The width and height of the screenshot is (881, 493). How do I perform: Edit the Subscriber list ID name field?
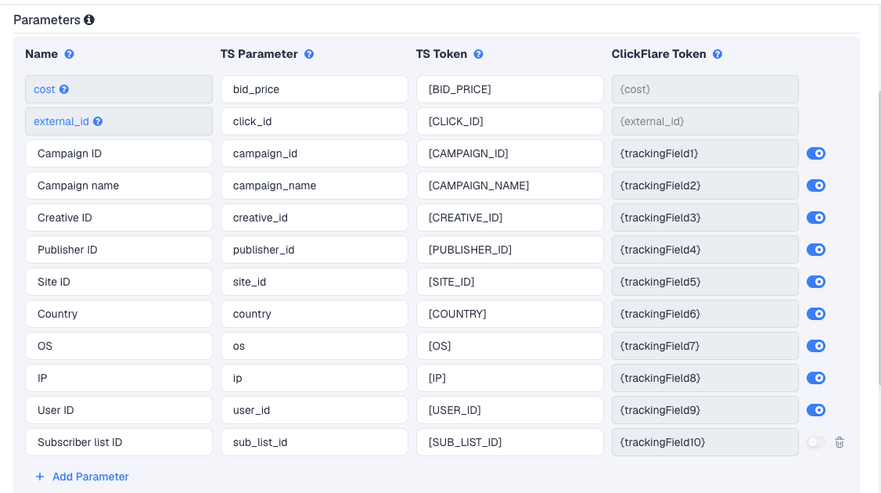(x=119, y=442)
